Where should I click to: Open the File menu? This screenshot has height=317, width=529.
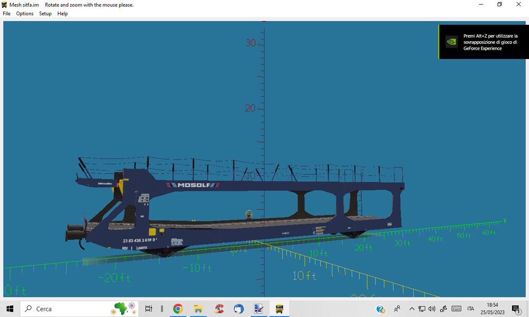pyautogui.click(x=6, y=14)
